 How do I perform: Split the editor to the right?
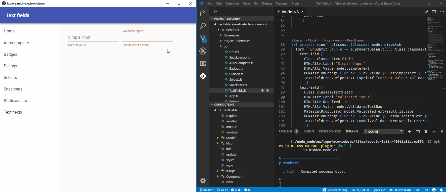pyautogui.click(x=434, y=12)
